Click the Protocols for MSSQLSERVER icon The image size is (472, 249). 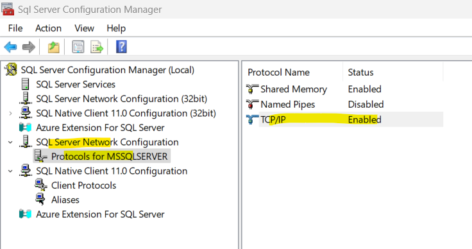click(x=40, y=156)
